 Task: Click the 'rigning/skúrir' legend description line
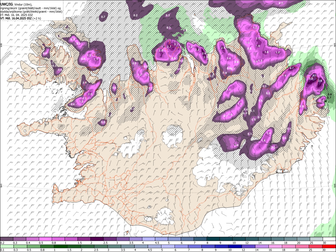(x=30, y=8)
